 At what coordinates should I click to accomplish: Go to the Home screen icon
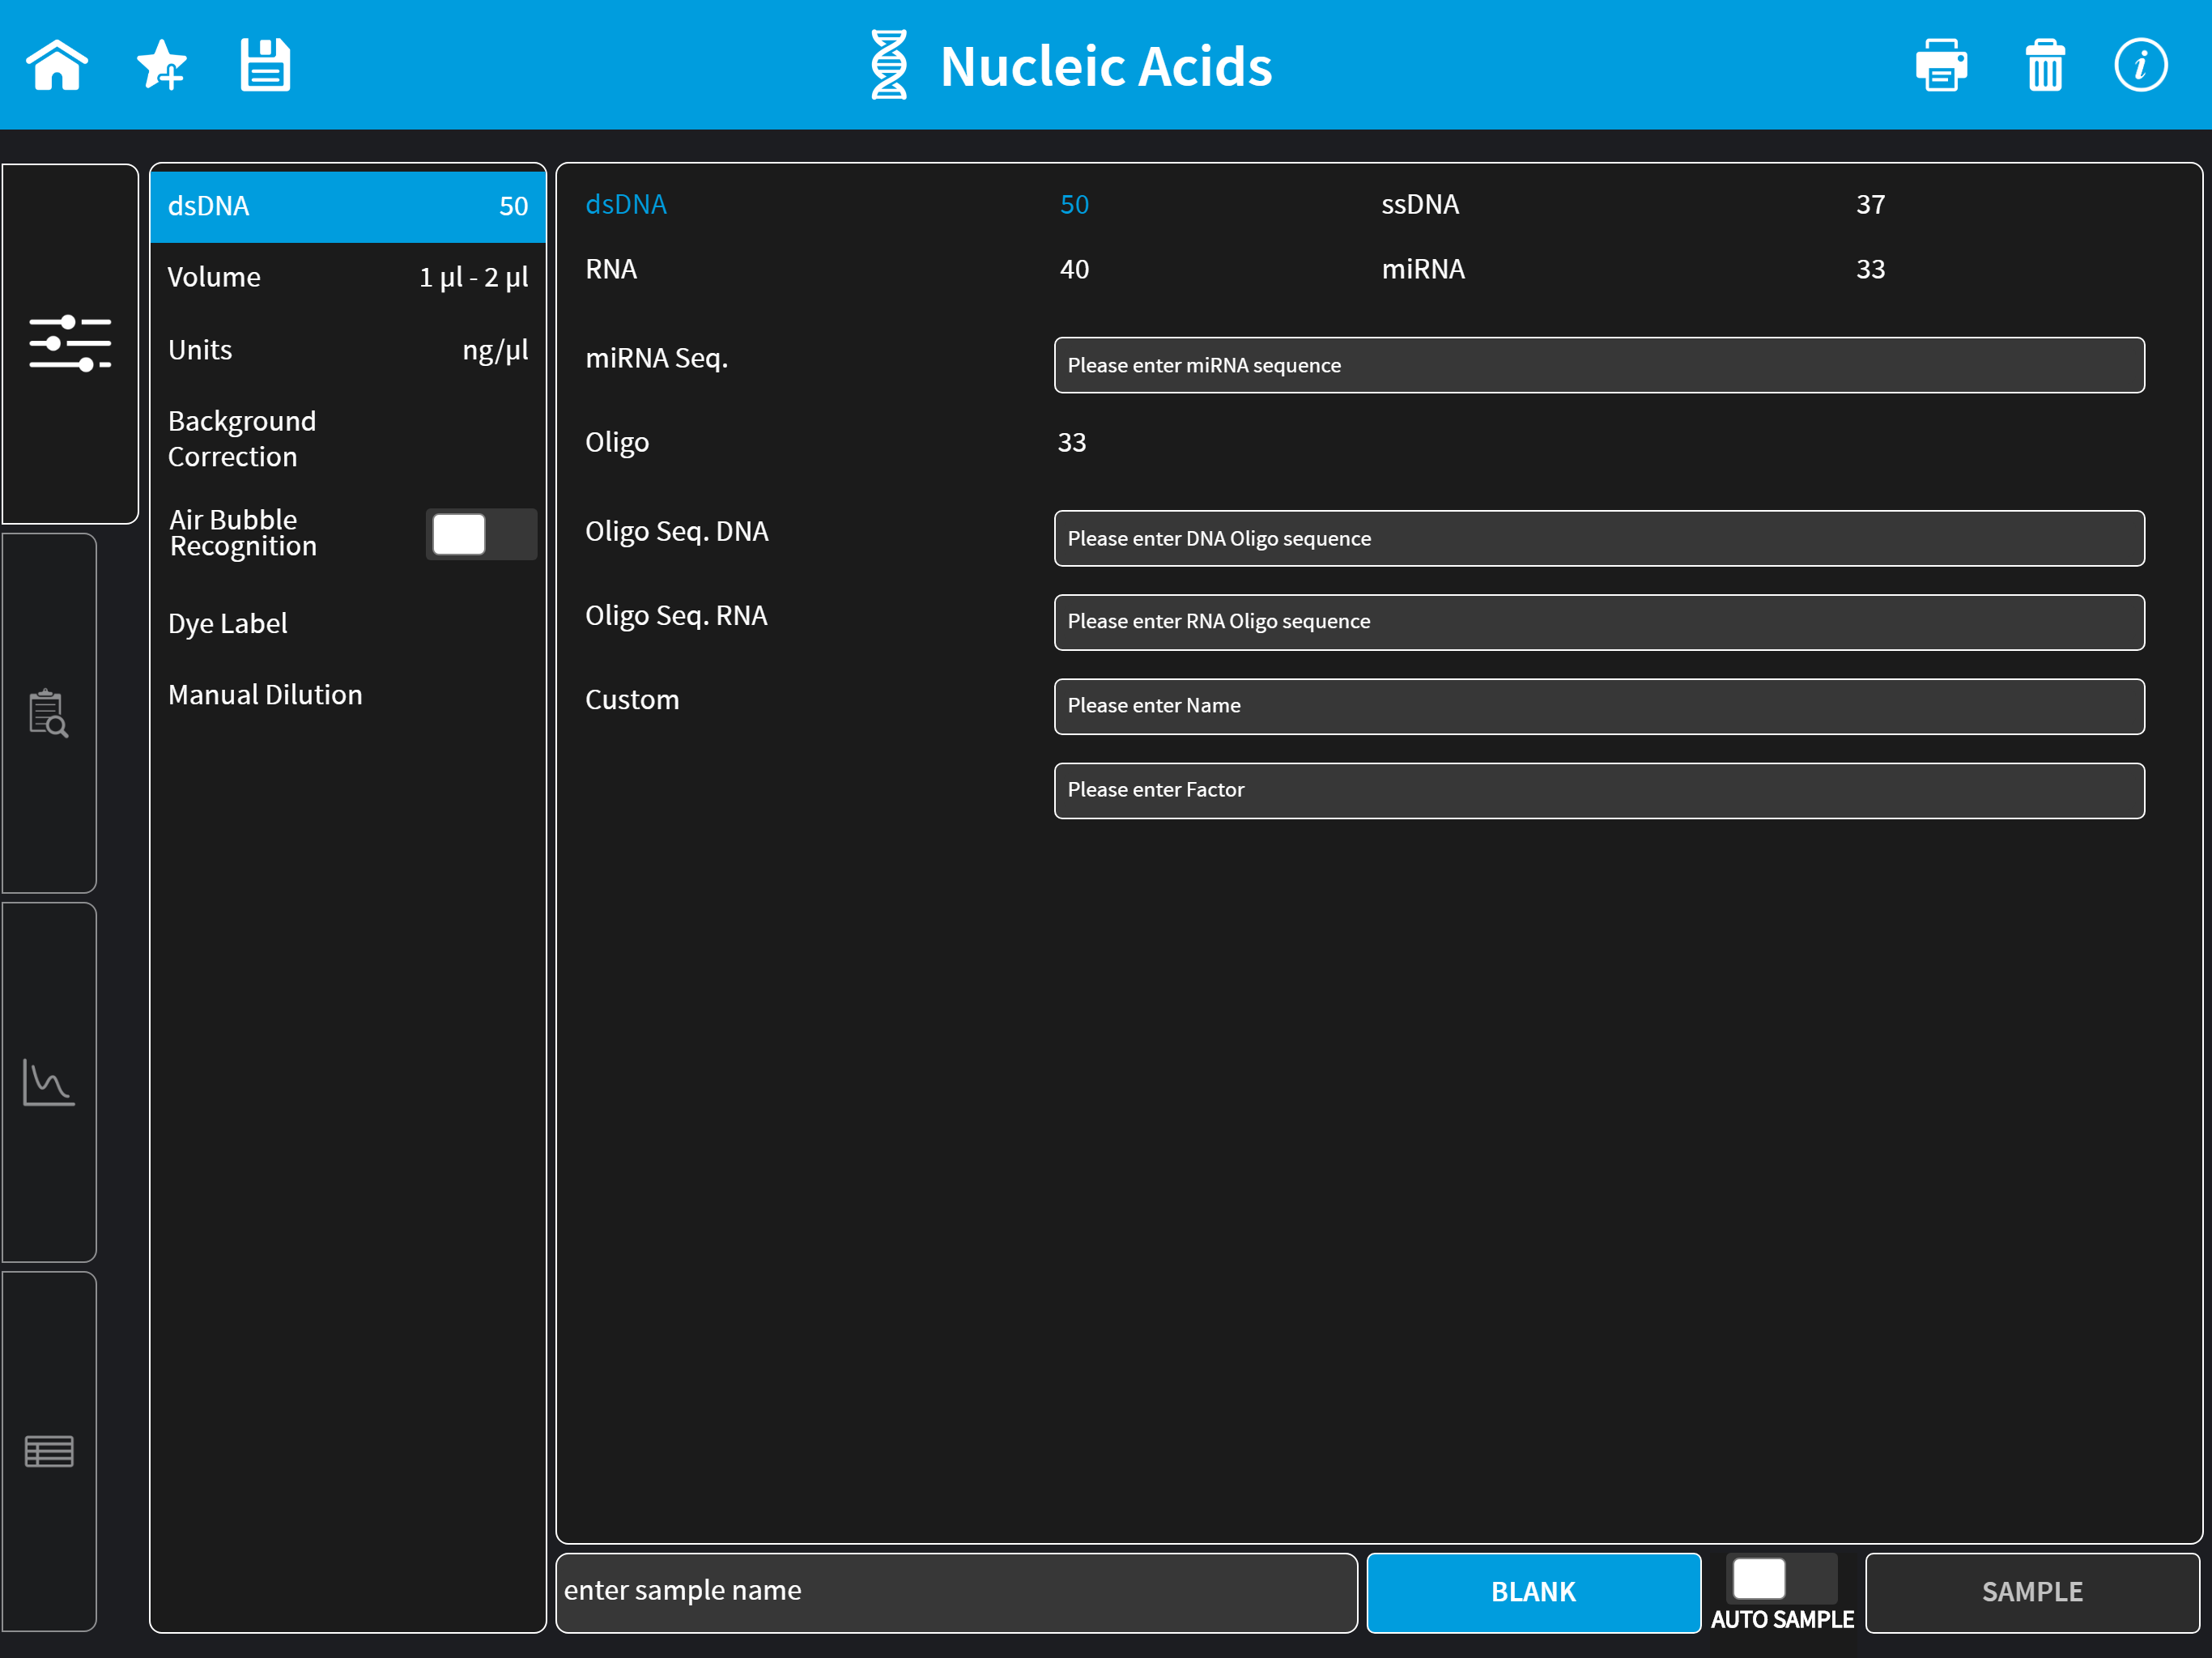(x=57, y=65)
